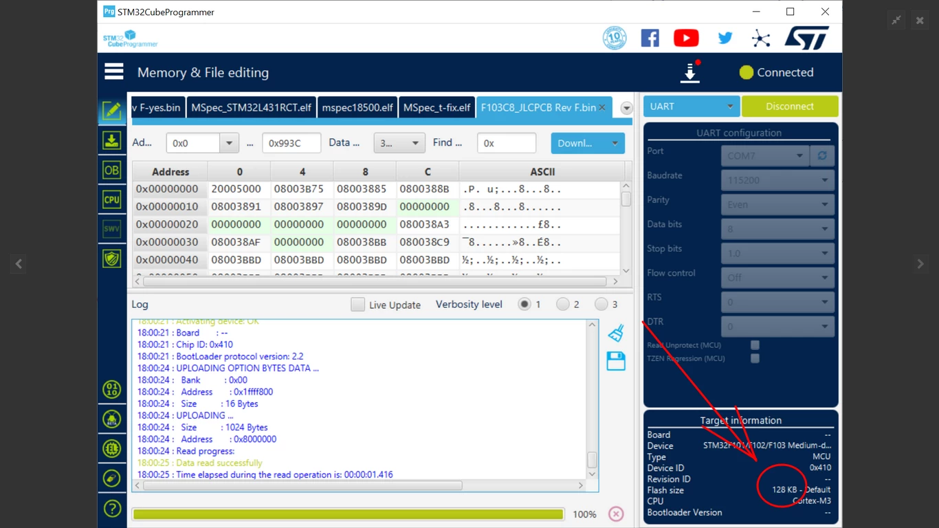The image size is (939, 528).
Task: Open the shield security icon in sidebar
Action: point(112,258)
